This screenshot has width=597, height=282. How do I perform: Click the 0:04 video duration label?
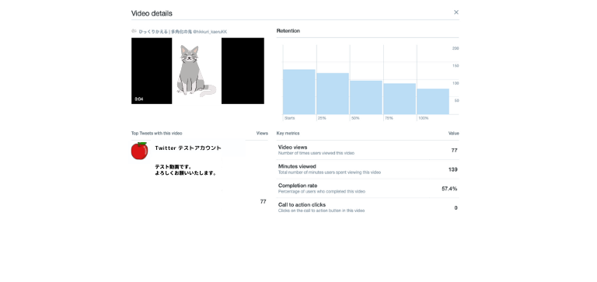[139, 99]
